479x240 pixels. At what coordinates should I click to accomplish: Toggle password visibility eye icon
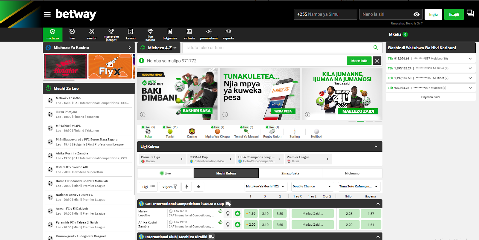[x=416, y=14]
